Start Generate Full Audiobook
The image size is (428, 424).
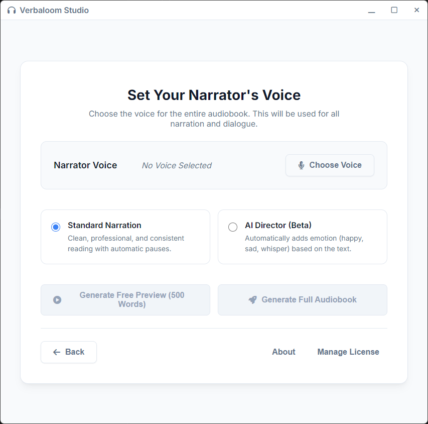pos(302,299)
